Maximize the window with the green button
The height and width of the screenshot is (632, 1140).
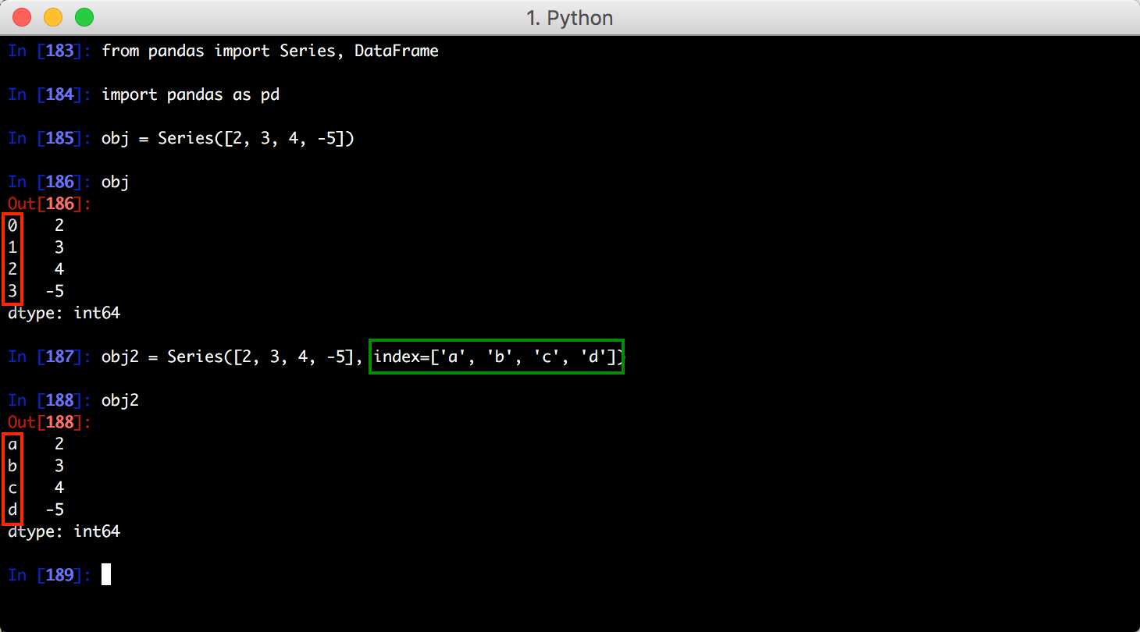point(84,16)
